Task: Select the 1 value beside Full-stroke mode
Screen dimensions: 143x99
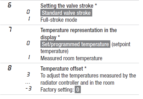Action: click(29, 19)
